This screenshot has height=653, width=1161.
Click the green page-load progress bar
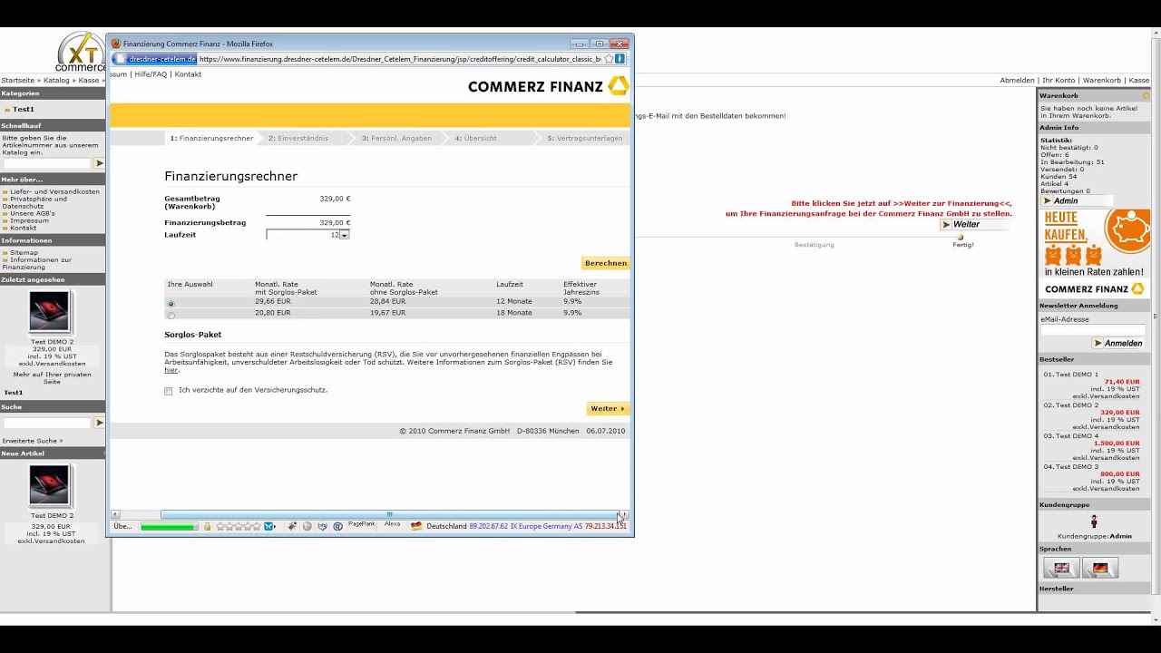169,526
